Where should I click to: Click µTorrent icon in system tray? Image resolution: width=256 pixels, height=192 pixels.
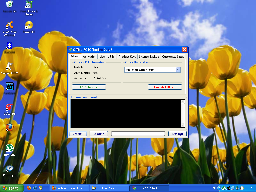pos(224,188)
